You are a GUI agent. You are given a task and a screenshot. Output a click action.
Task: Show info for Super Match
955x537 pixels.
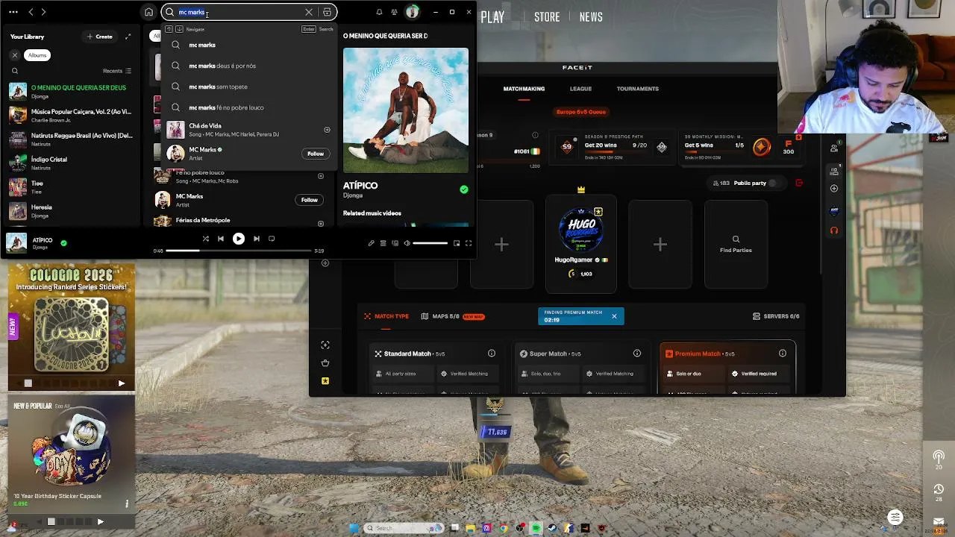pyautogui.click(x=637, y=354)
